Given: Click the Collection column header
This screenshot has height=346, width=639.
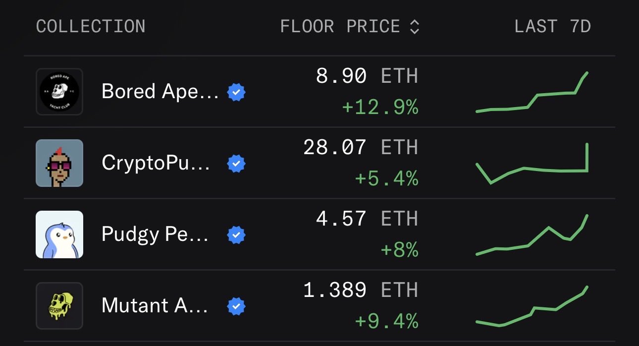Looking at the screenshot, I should [x=91, y=26].
